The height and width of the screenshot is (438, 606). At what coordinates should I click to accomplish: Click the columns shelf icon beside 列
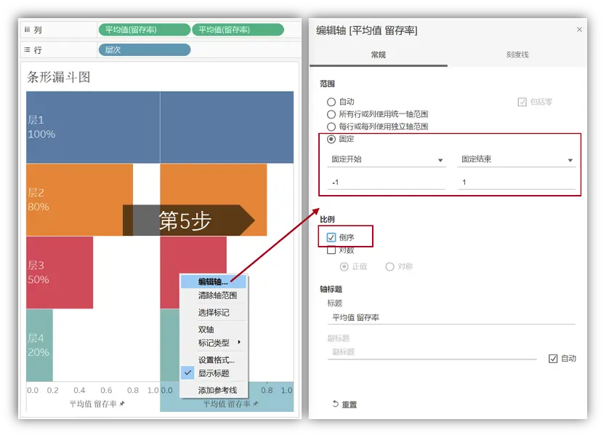(27, 30)
